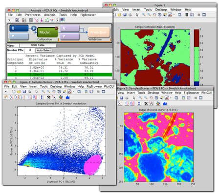
Task: Click the green Model button
Action: [x=47, y=32]
